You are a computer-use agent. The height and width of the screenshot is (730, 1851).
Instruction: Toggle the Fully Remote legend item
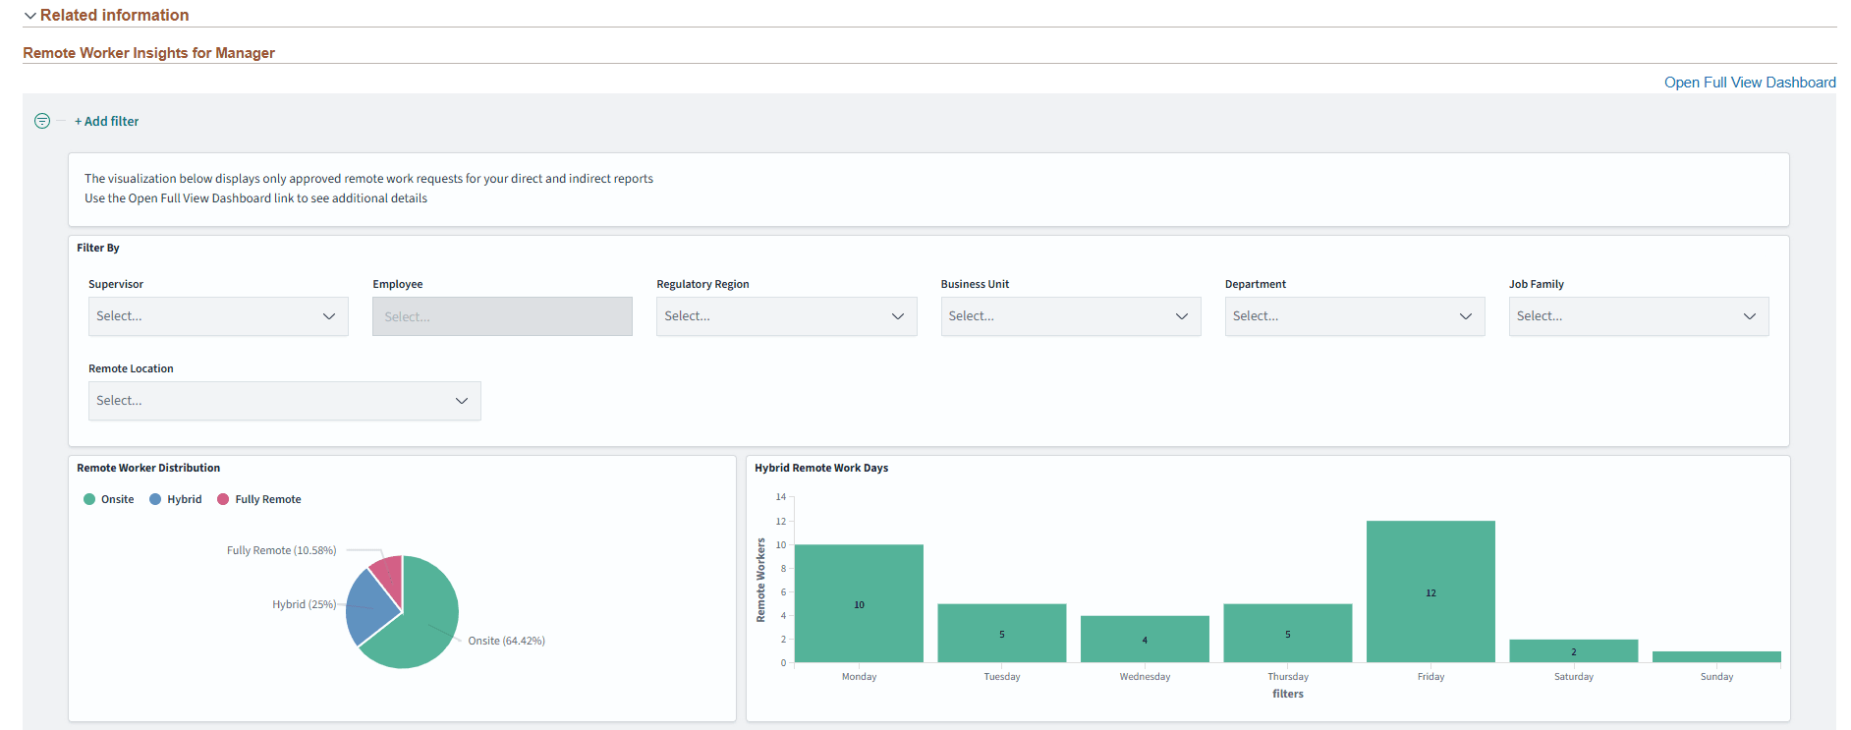coord(259,499)
